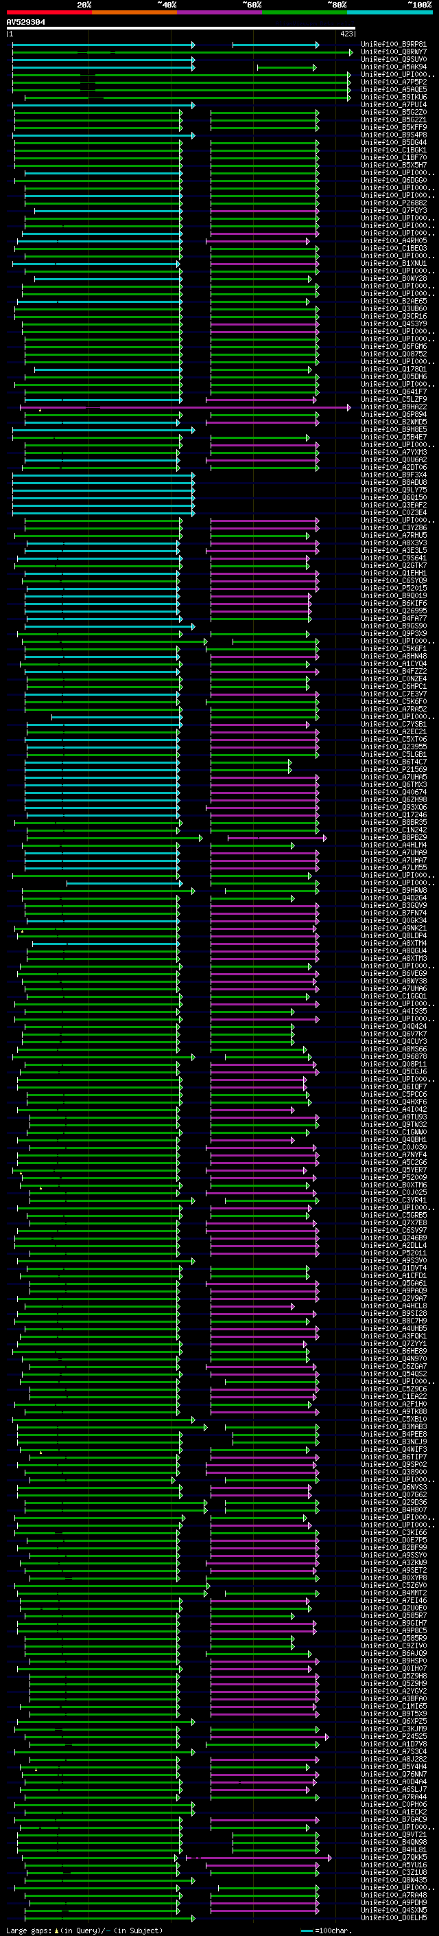Select the UniRef100_Q5B4E7 label
Image resolution: width=439 pixels, height=1936 pixels.
coord(393,437)
